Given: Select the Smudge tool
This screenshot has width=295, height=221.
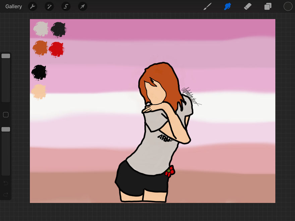Looking at the screenshot, I should (228, 6).
